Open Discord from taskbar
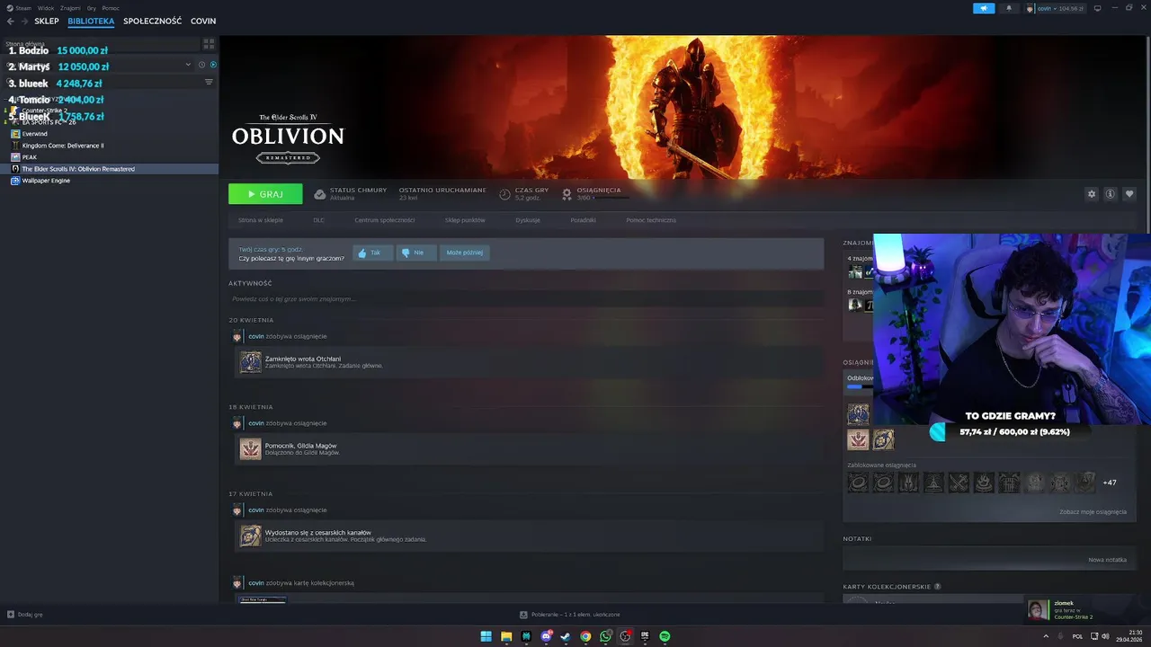 [546, 636]
